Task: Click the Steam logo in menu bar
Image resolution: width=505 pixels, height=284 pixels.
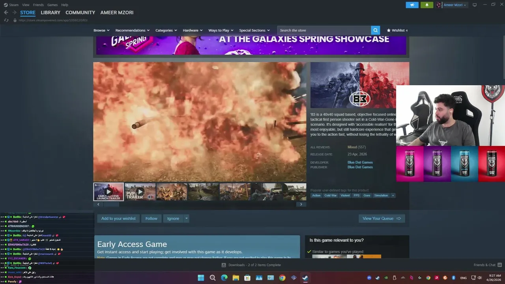Action: tap(6, 5)
